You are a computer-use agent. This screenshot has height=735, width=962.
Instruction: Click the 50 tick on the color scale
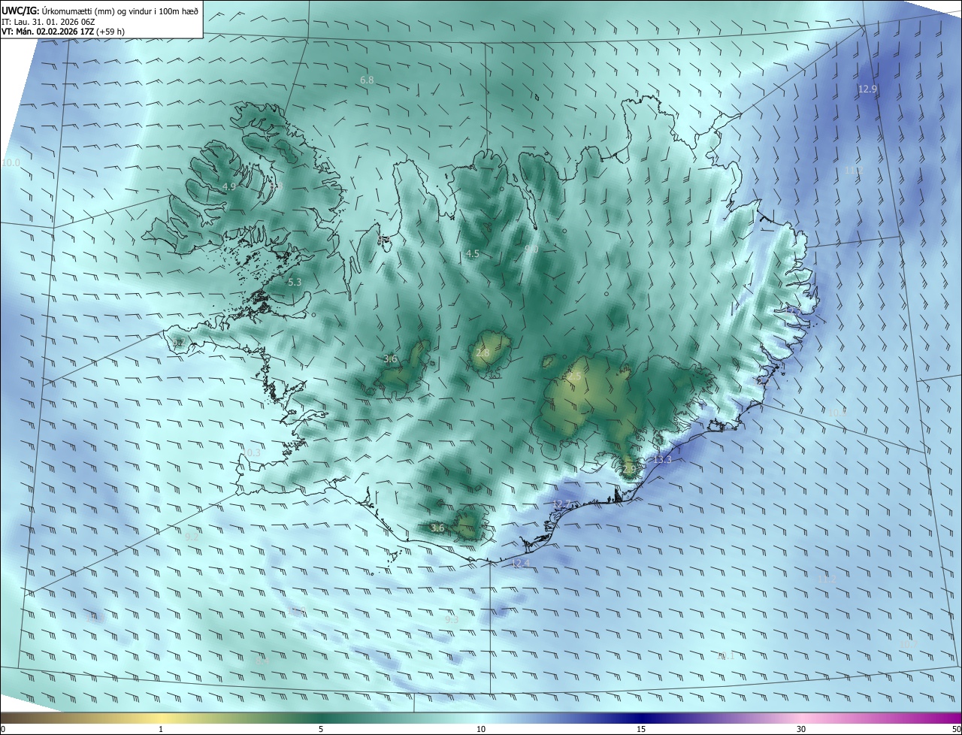click(x=956, y=729)
